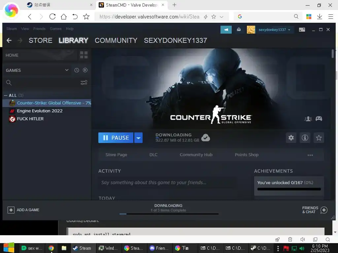Open the game's Store Page link

[116, 155]
